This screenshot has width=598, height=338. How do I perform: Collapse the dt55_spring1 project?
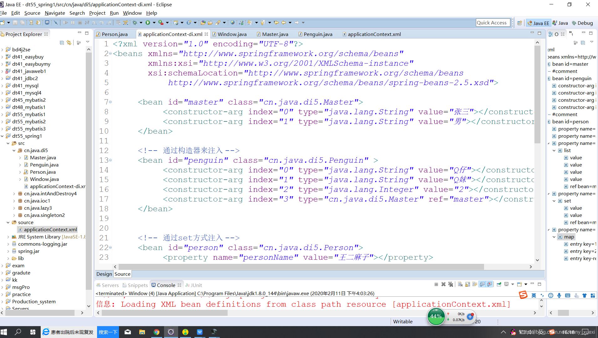coord(3,136)
